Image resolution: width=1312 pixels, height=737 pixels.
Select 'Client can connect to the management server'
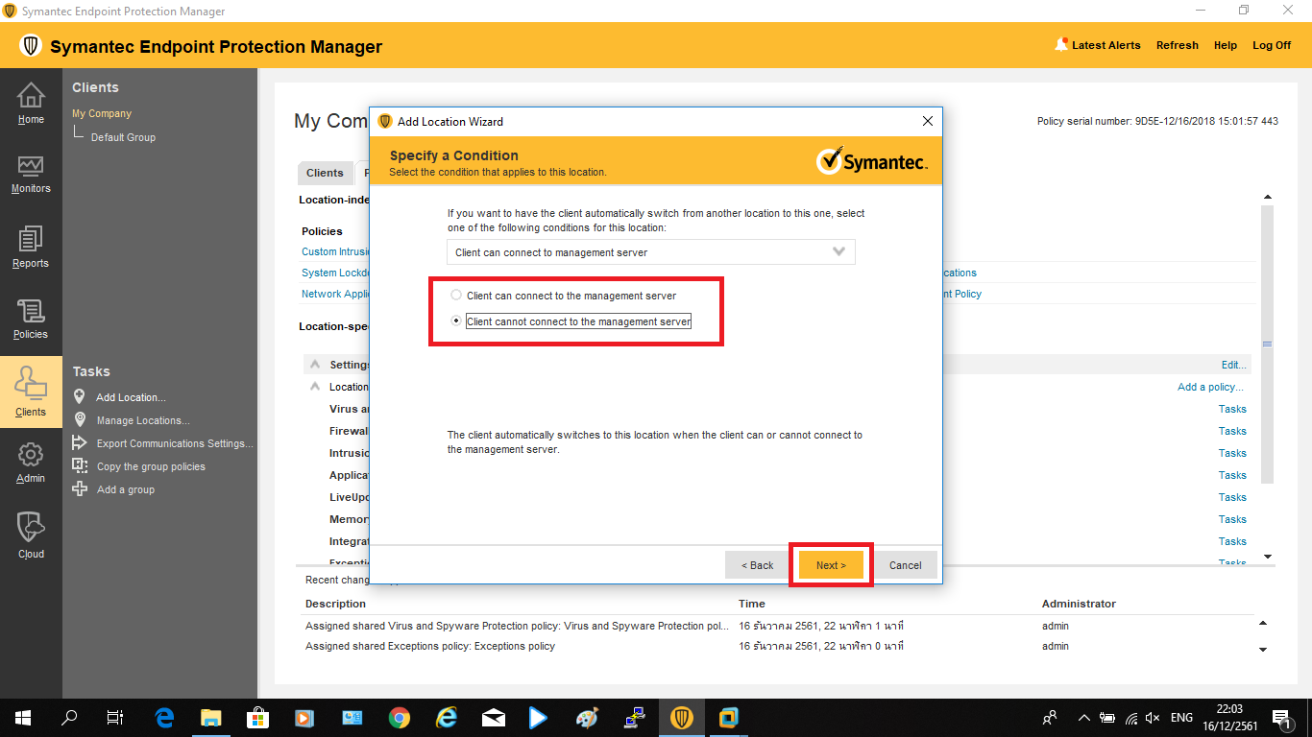456,296
